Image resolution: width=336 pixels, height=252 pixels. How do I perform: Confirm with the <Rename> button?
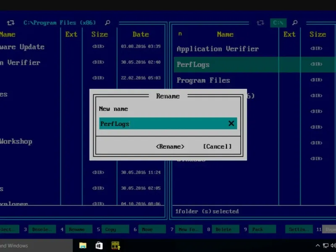point(170,147)
